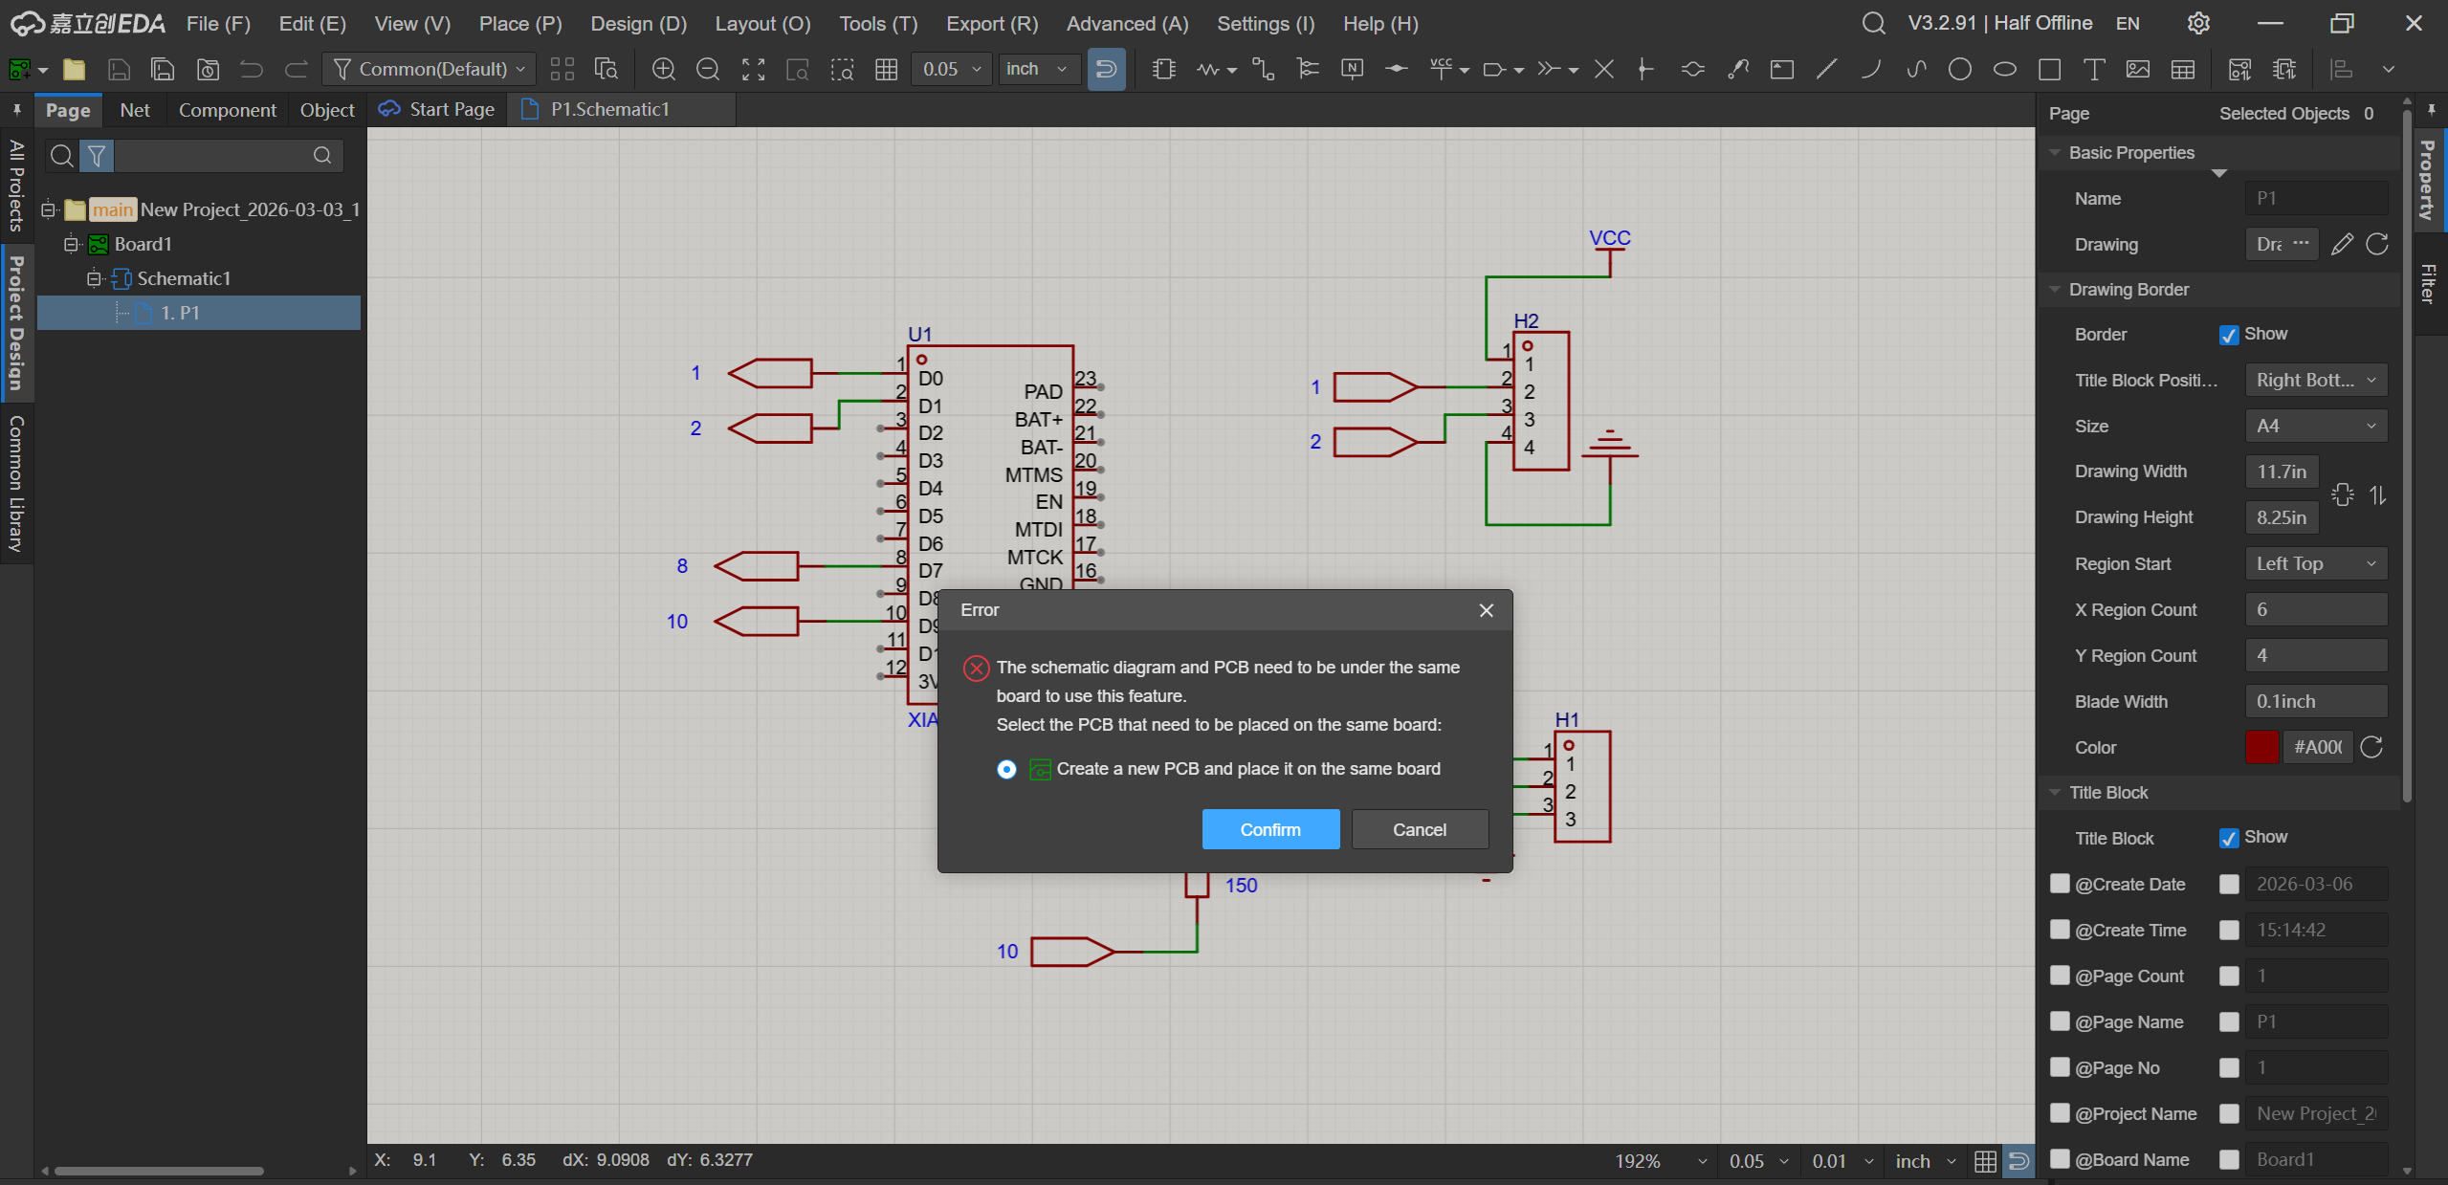Uncheck the Title Block Show checkbox
Viewport: 2448px width, 1185px height.
[2229, 838]
